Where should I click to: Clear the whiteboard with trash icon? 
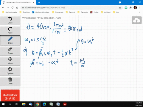(x=10, y=81)
